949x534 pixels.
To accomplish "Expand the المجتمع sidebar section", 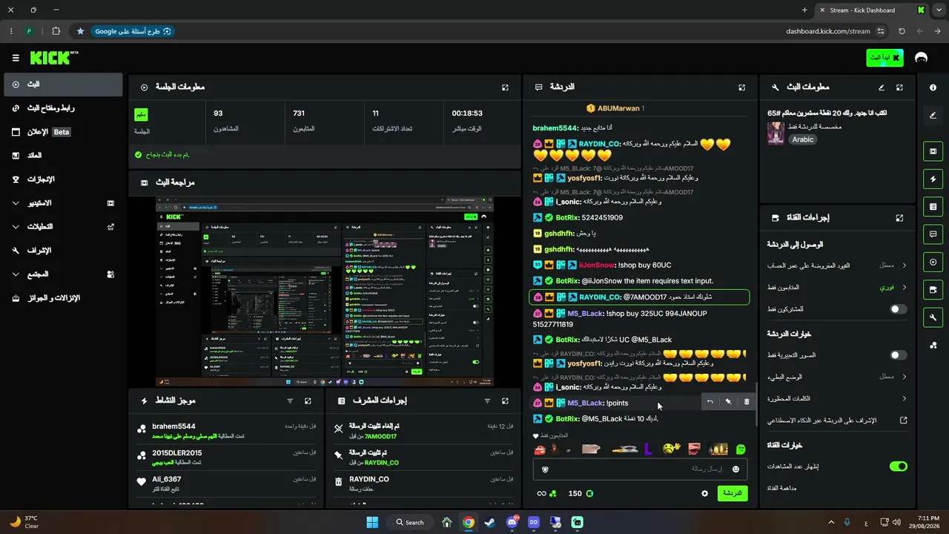I will point(63,274).
